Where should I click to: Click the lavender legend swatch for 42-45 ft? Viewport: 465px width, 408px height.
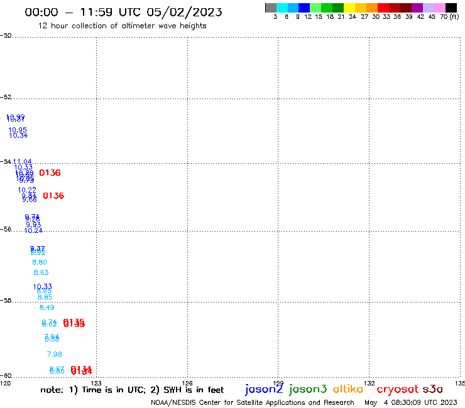tap(428, 8)
